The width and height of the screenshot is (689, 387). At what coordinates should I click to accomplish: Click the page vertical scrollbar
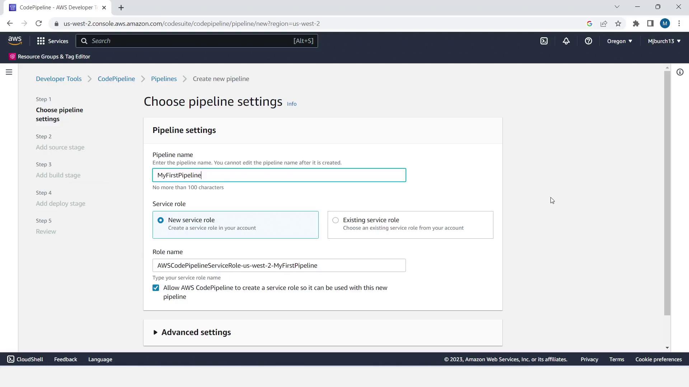(x=667, y=193)
